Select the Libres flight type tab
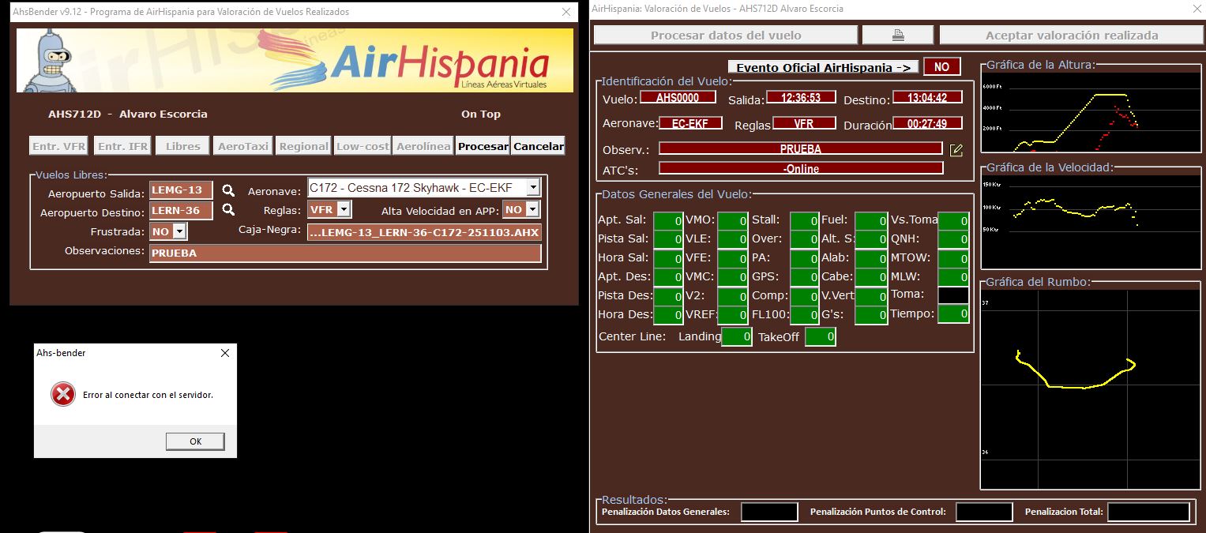Viewport: 1206px width, 533px height. pos(182,146)
